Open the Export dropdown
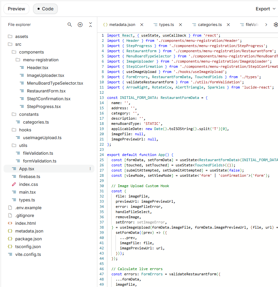 265,9
